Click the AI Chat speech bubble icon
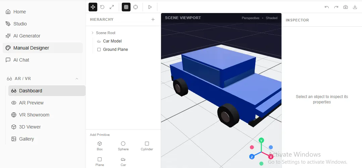Screen dimensions: 362x168 point(8,60)
